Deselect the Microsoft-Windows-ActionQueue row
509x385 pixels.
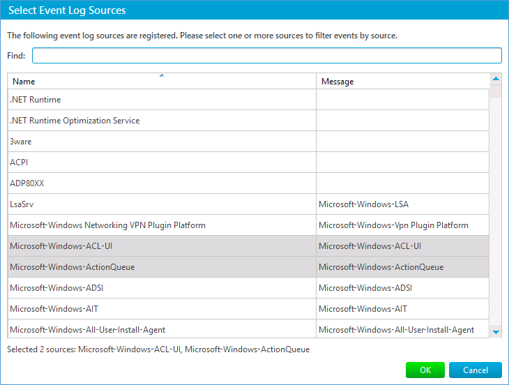pyautogui.click(x=162, y=267)
